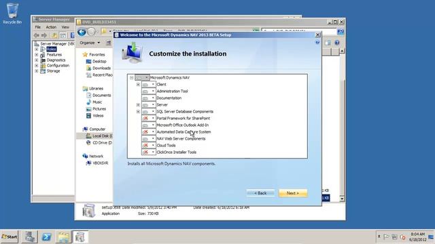435x244 pixels.
Task: Expand the Client feature node
Action: 138,84
